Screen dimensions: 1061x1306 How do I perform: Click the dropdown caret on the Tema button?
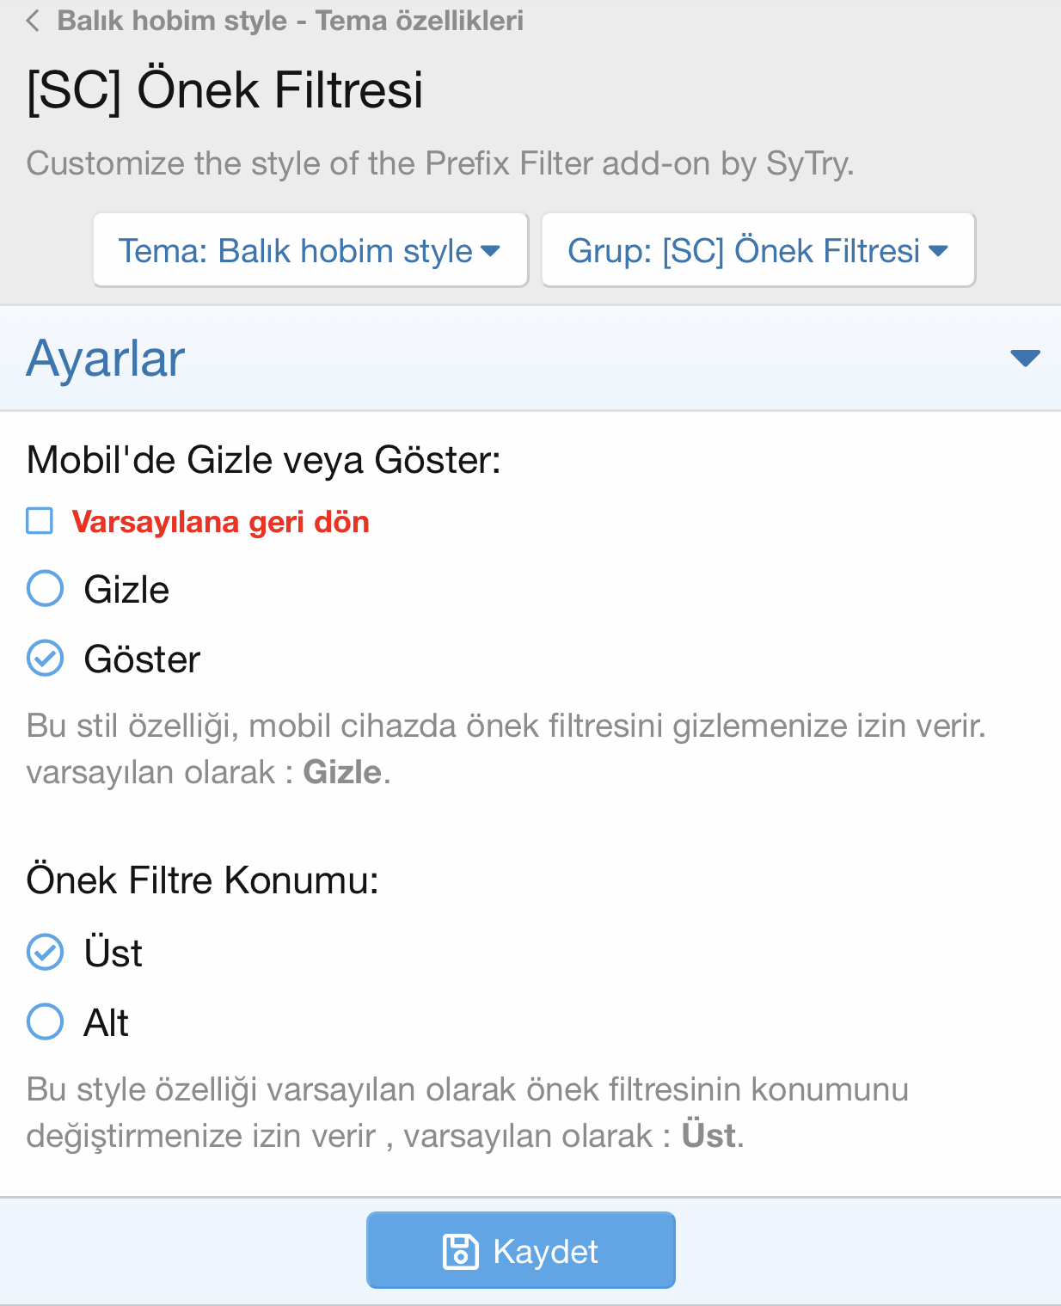pyautogui.click(x=491, y=251)
